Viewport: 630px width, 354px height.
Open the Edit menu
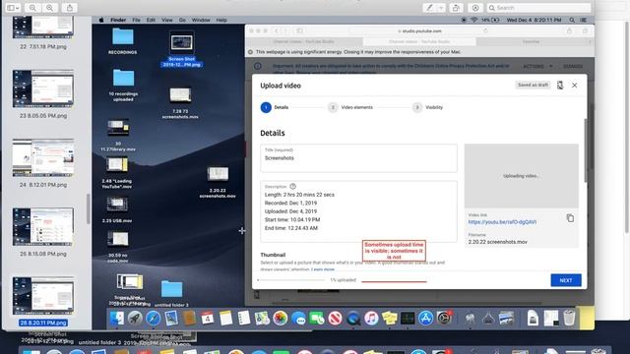tap(151, 20)
